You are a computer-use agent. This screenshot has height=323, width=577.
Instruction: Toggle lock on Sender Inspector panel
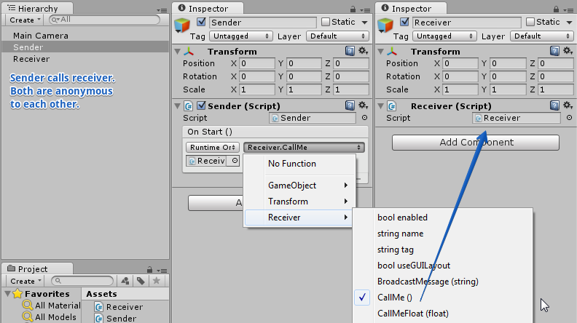point(353,9)
